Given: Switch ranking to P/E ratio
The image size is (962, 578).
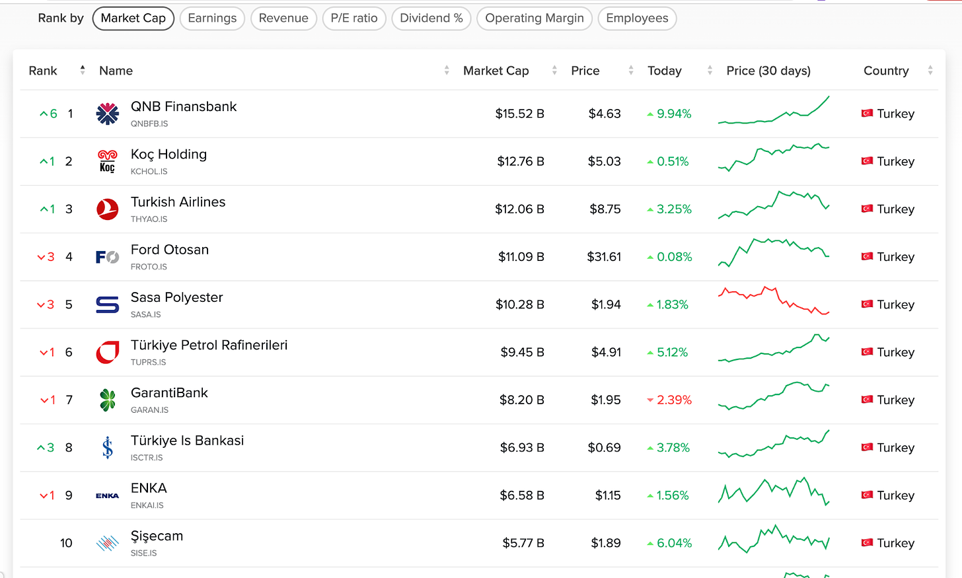Looking at the screenshot, I should tap(354, 18).
